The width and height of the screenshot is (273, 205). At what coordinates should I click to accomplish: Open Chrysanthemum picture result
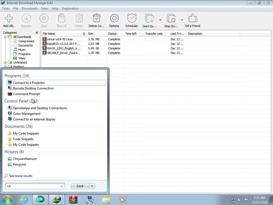click(56, 159)
